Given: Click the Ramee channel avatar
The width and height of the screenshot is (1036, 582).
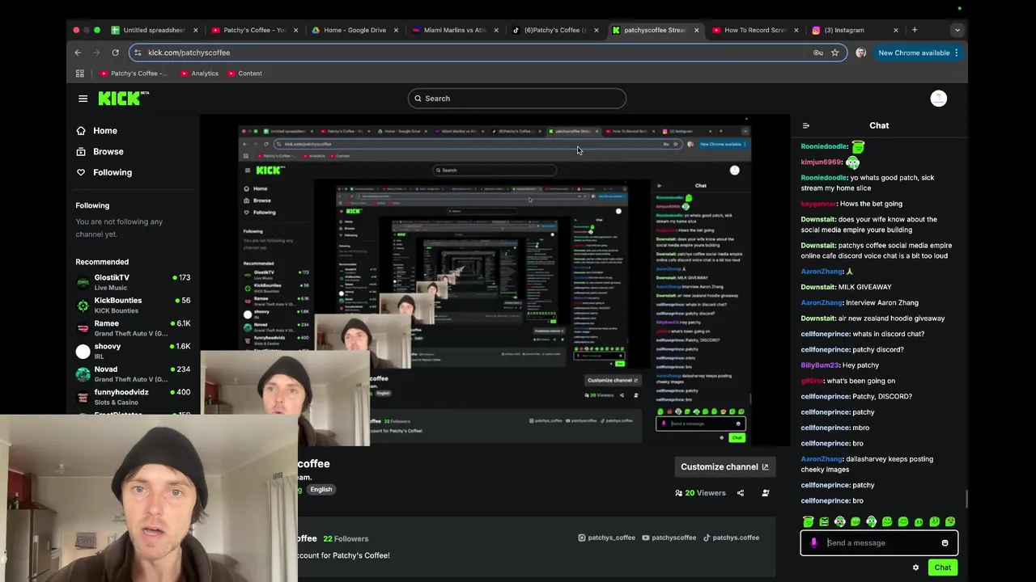Looking at the screenshot, I should pos(83,328).
